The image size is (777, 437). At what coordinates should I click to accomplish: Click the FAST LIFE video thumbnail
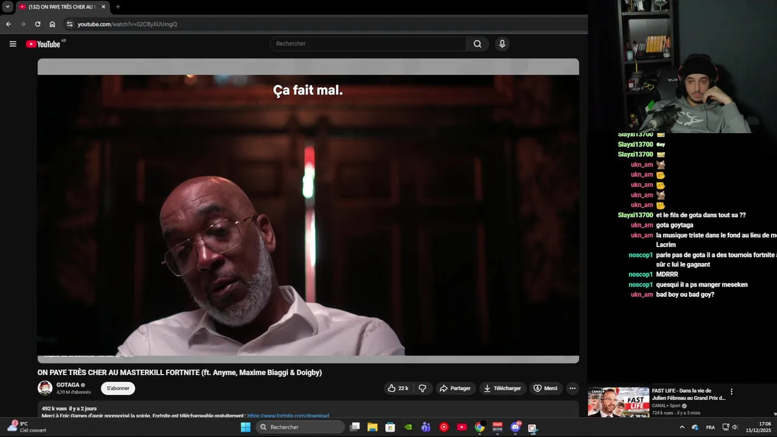tap(619, 402)
